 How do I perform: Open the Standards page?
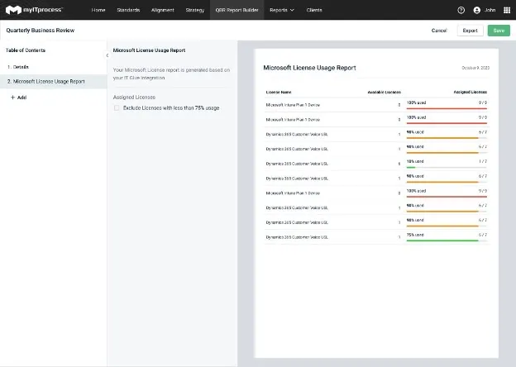[x=127, y=10]
